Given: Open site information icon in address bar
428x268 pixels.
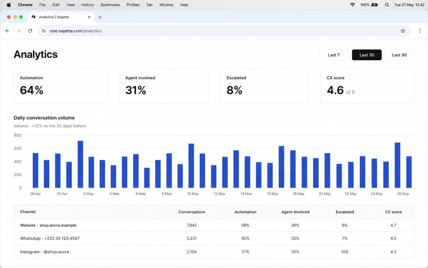Looking at the screenshot, I should point(43,31).
